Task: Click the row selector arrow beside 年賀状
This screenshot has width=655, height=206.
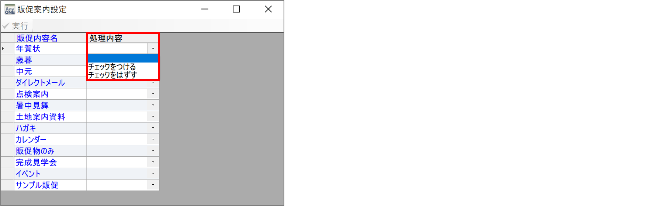Action: (7, 49)
